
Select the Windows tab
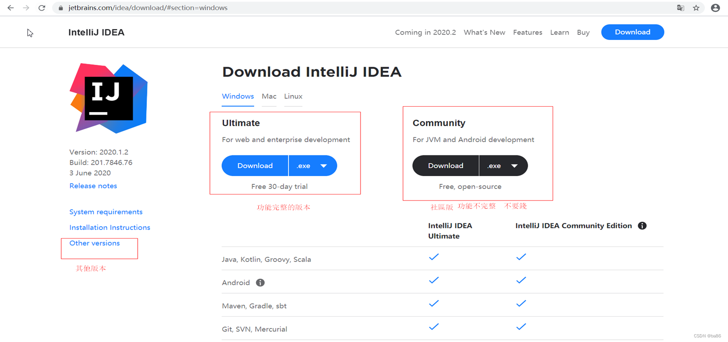tap(238, 97)
